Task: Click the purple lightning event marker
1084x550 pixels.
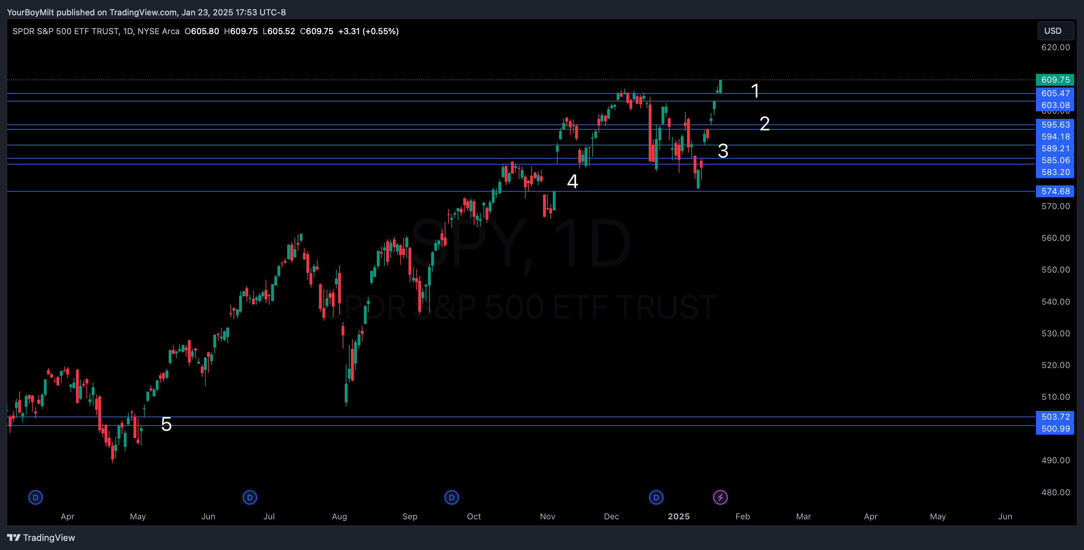Action: click(x=720, y=497)
